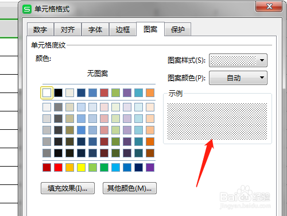Choose dark orange swatch in fifth row
This screenshot has height=216, width=287.
150,141
